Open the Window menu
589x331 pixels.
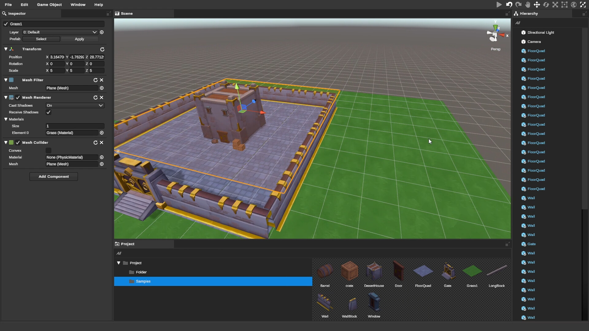[x=78, y=5]
